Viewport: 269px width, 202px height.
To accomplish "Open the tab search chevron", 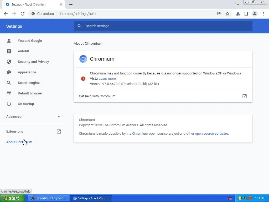I will 237,4.
